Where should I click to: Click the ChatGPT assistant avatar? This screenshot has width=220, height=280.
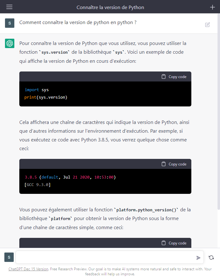9,43
